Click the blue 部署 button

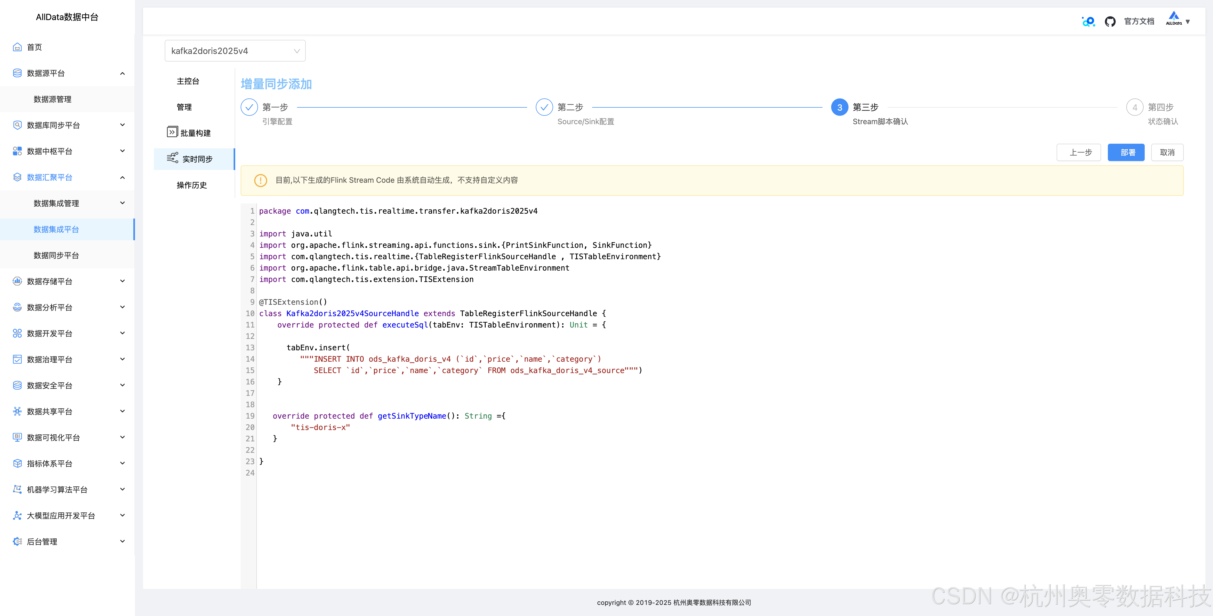pyautogui.click(x=1126, y=153)
